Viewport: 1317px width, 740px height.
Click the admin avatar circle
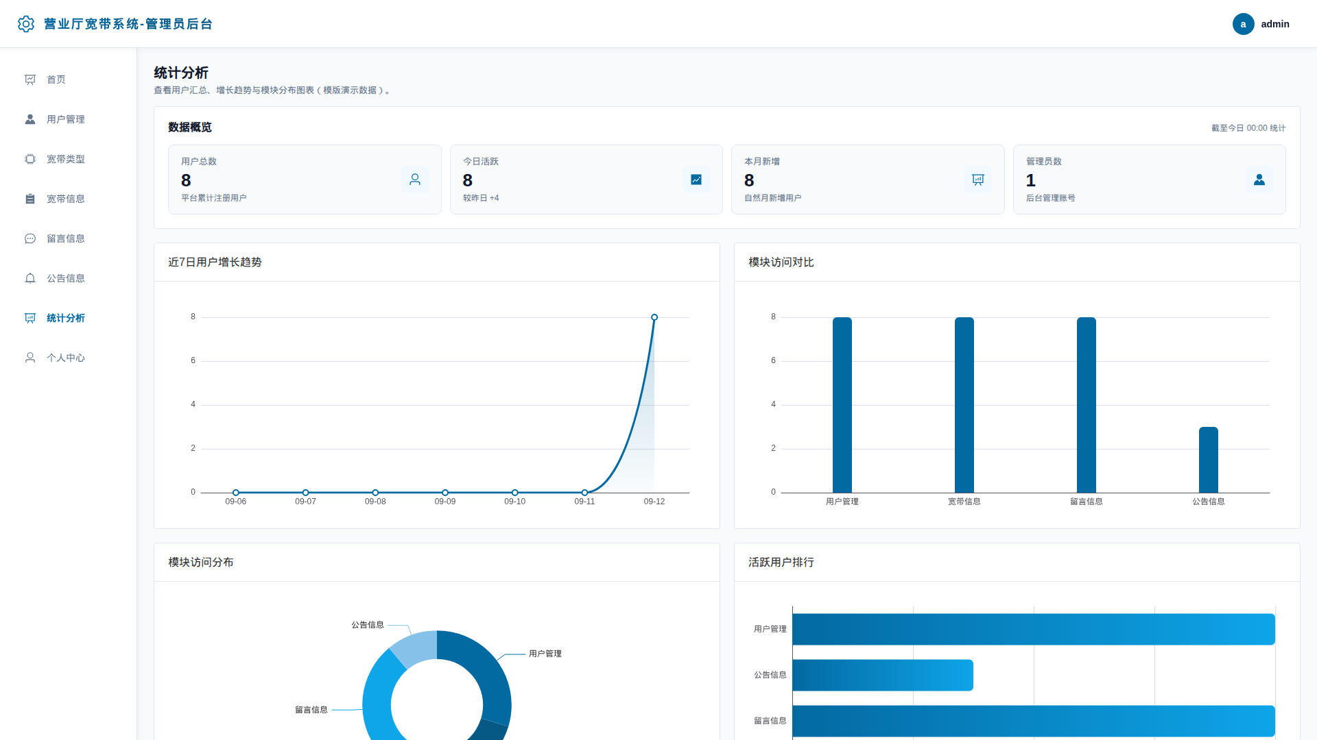click(x=1243, y=24)
